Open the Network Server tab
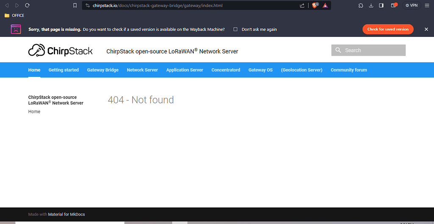Image resolution: width=434 pixels, height=224 pixels. (142, 70)
